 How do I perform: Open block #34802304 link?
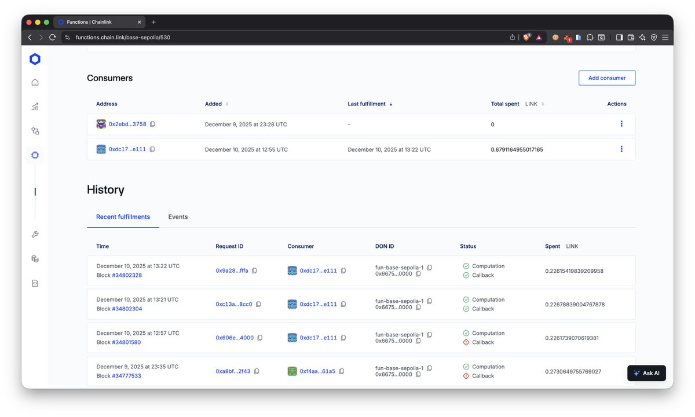pyautogui.click(x=127, y=309)
